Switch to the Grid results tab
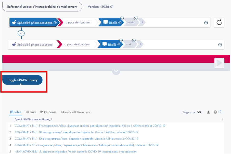231x154 pixels. tap(31, 112)
